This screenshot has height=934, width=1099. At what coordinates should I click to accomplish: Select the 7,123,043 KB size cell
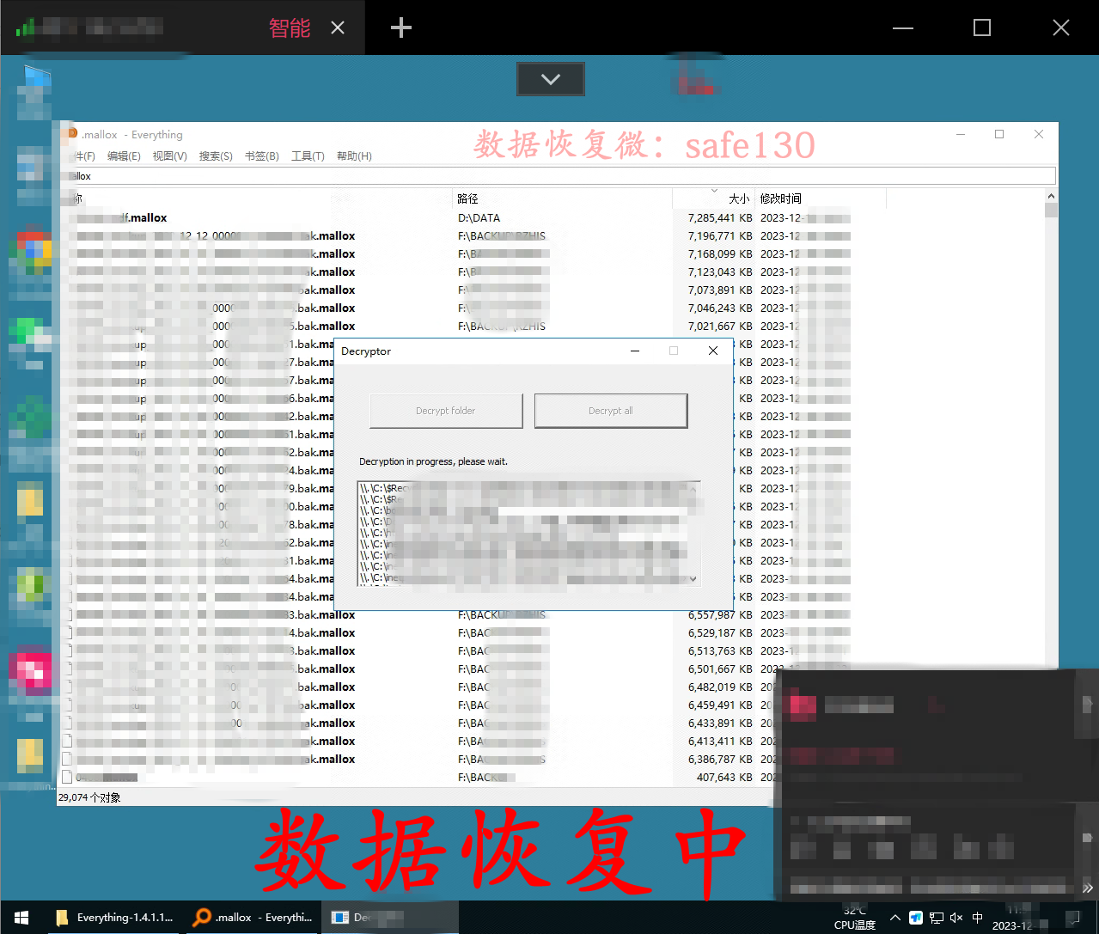720,272
